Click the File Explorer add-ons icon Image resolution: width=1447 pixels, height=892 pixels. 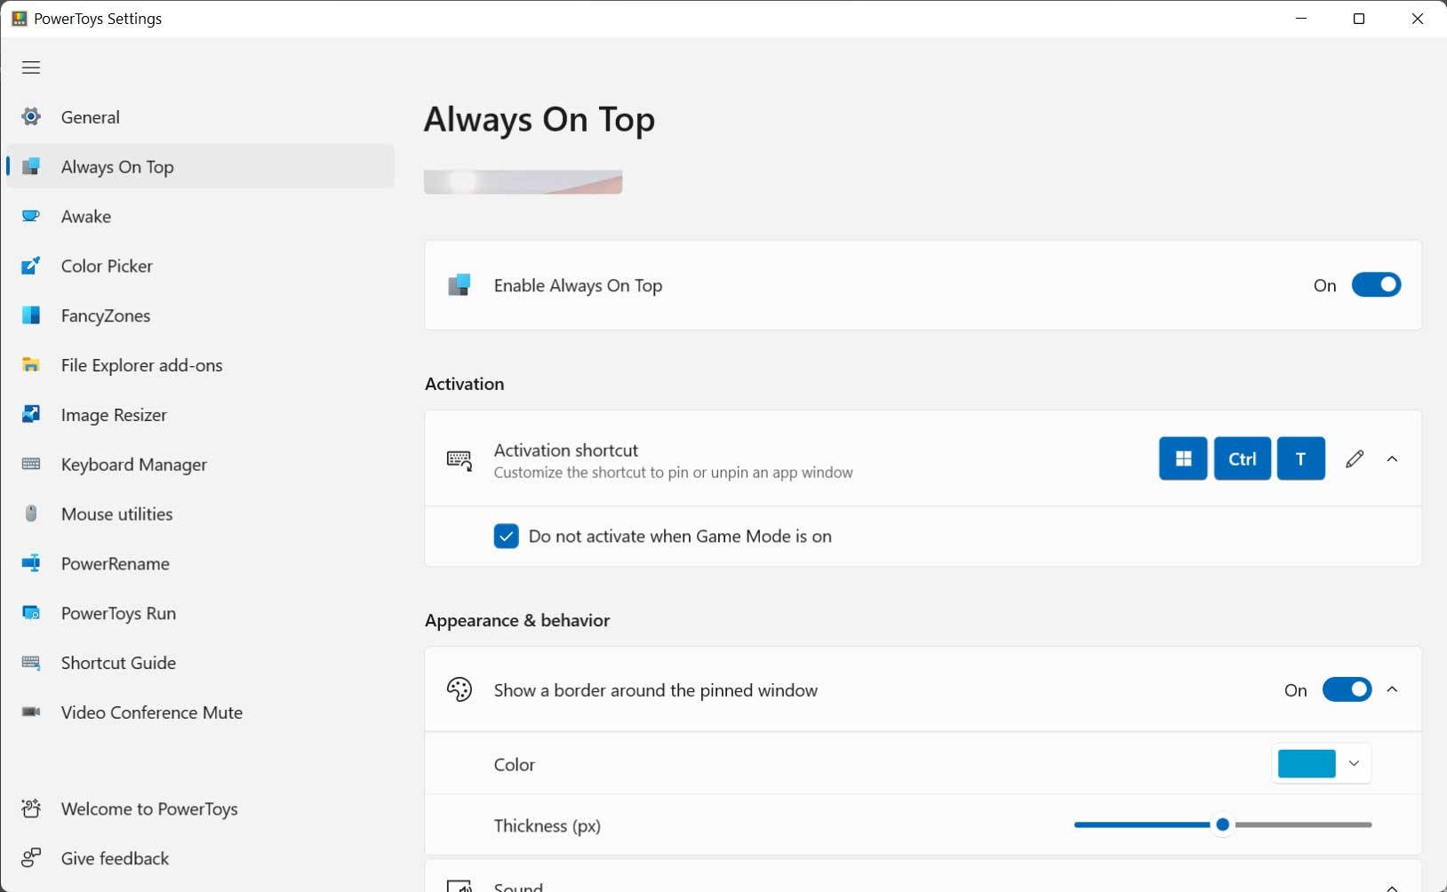(31, 365)
